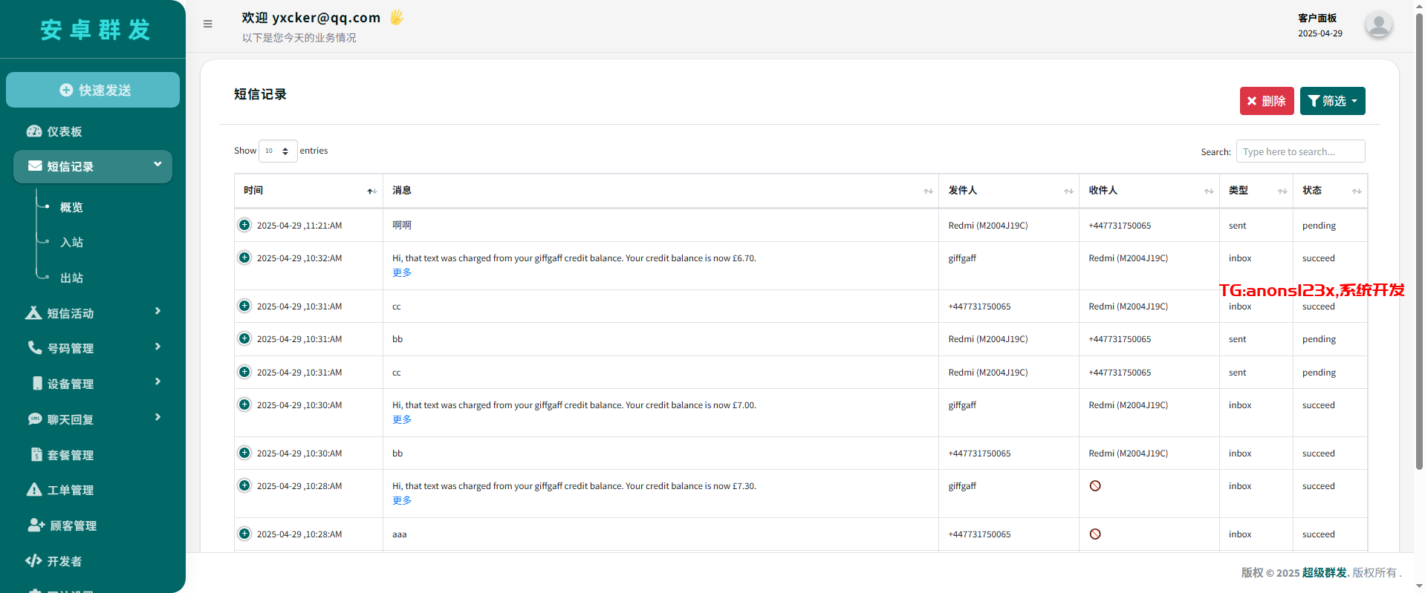Viewport: 1425px width, 593px height.
Task: Click the 工单管理 warning triangle icon
Action: click(34, 490)
